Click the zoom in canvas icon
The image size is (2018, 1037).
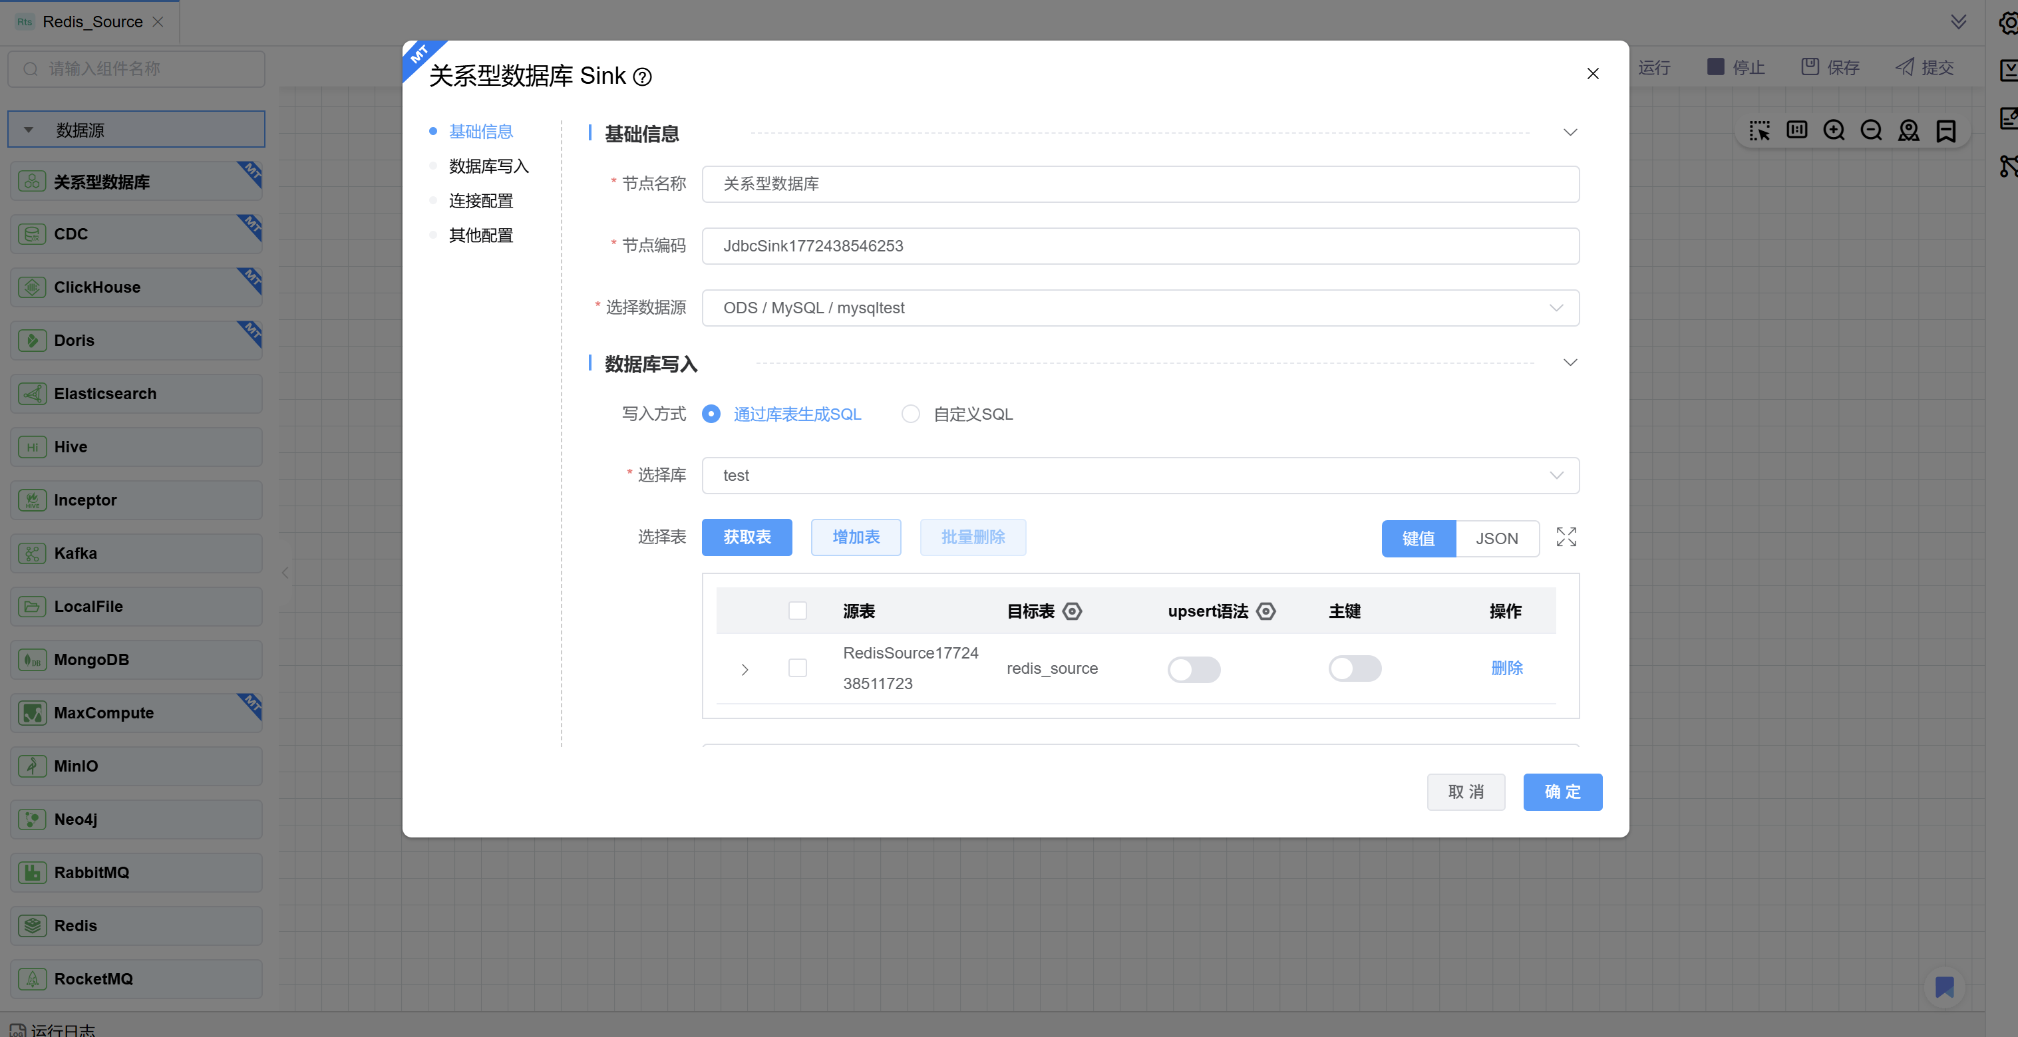coord(1834,130)
